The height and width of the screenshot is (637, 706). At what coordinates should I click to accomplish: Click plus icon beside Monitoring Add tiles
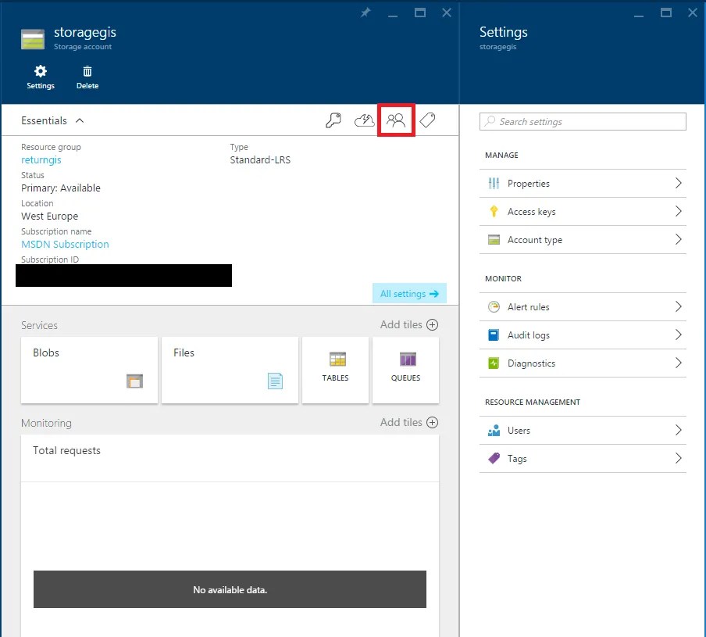[432, 422]
